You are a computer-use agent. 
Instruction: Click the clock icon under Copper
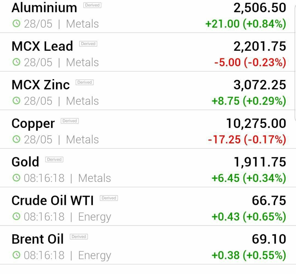click(16, 139)
